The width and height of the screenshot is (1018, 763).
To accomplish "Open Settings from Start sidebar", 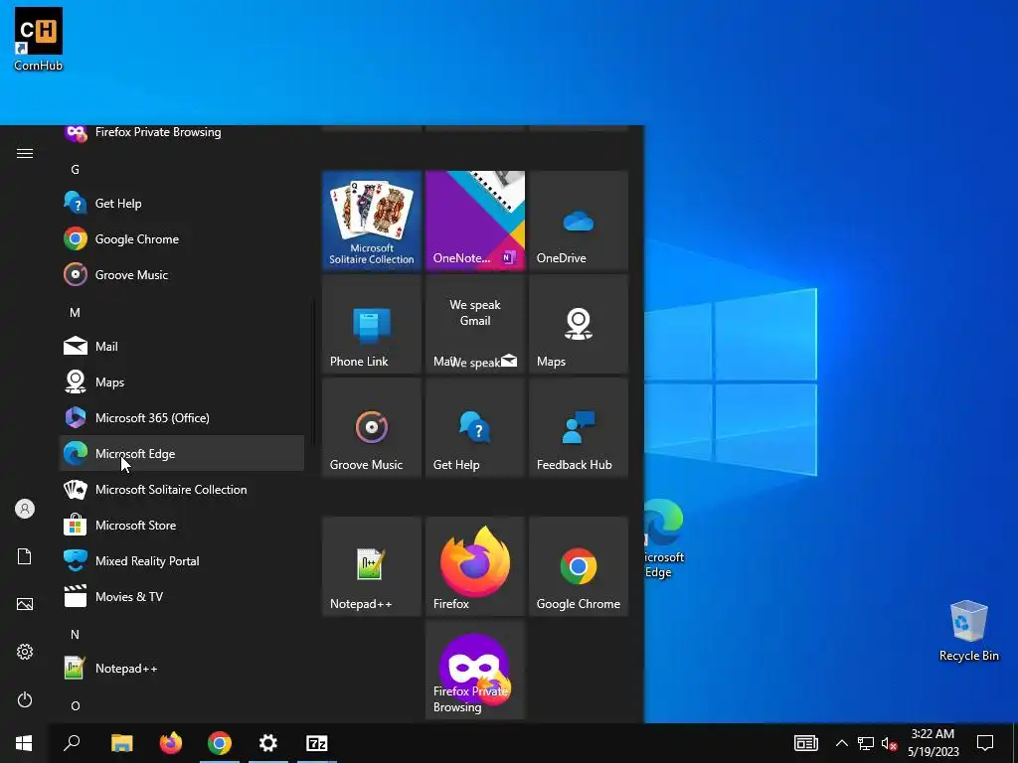I will [x=25, y=652].
